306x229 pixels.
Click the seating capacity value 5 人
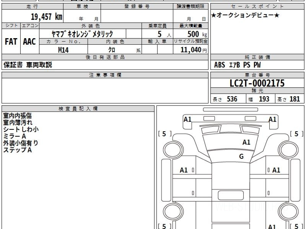pyautogui.click(x=164, y=34)
